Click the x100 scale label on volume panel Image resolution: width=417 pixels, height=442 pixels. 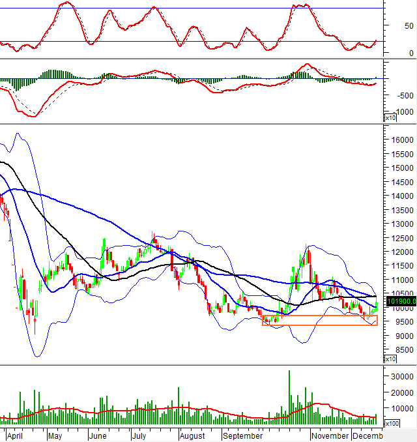click(x=392, y=423)
